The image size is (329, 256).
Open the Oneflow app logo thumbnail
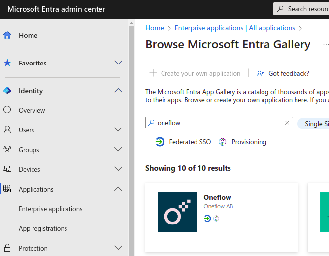177,212
